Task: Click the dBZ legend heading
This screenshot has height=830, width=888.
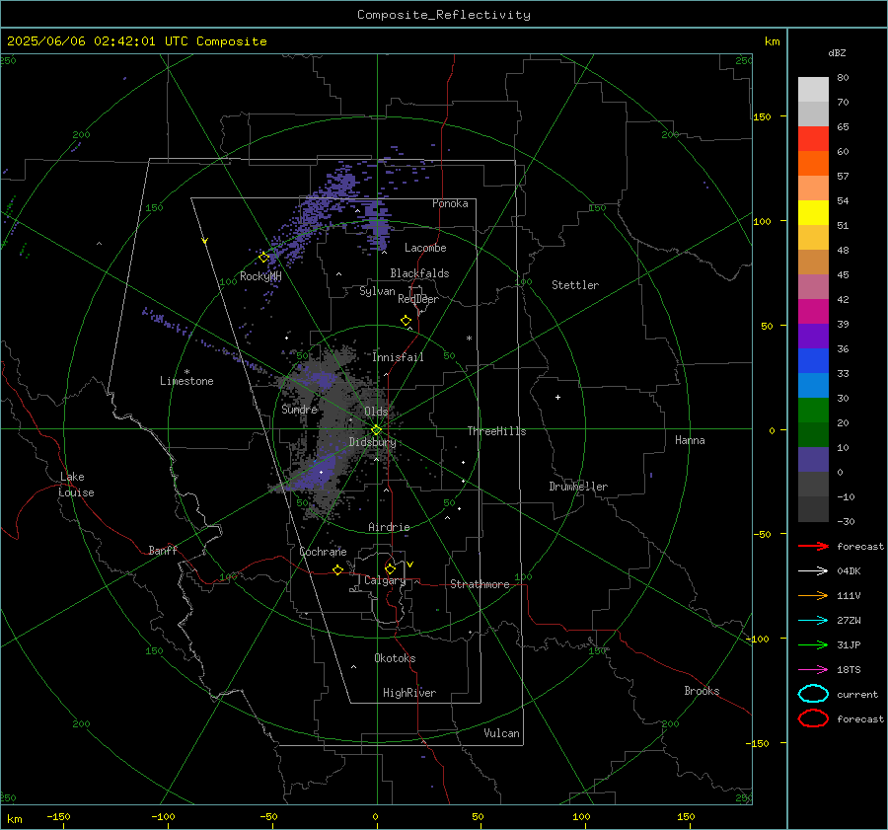Action: pyautogui.click(x=837, y=52)
